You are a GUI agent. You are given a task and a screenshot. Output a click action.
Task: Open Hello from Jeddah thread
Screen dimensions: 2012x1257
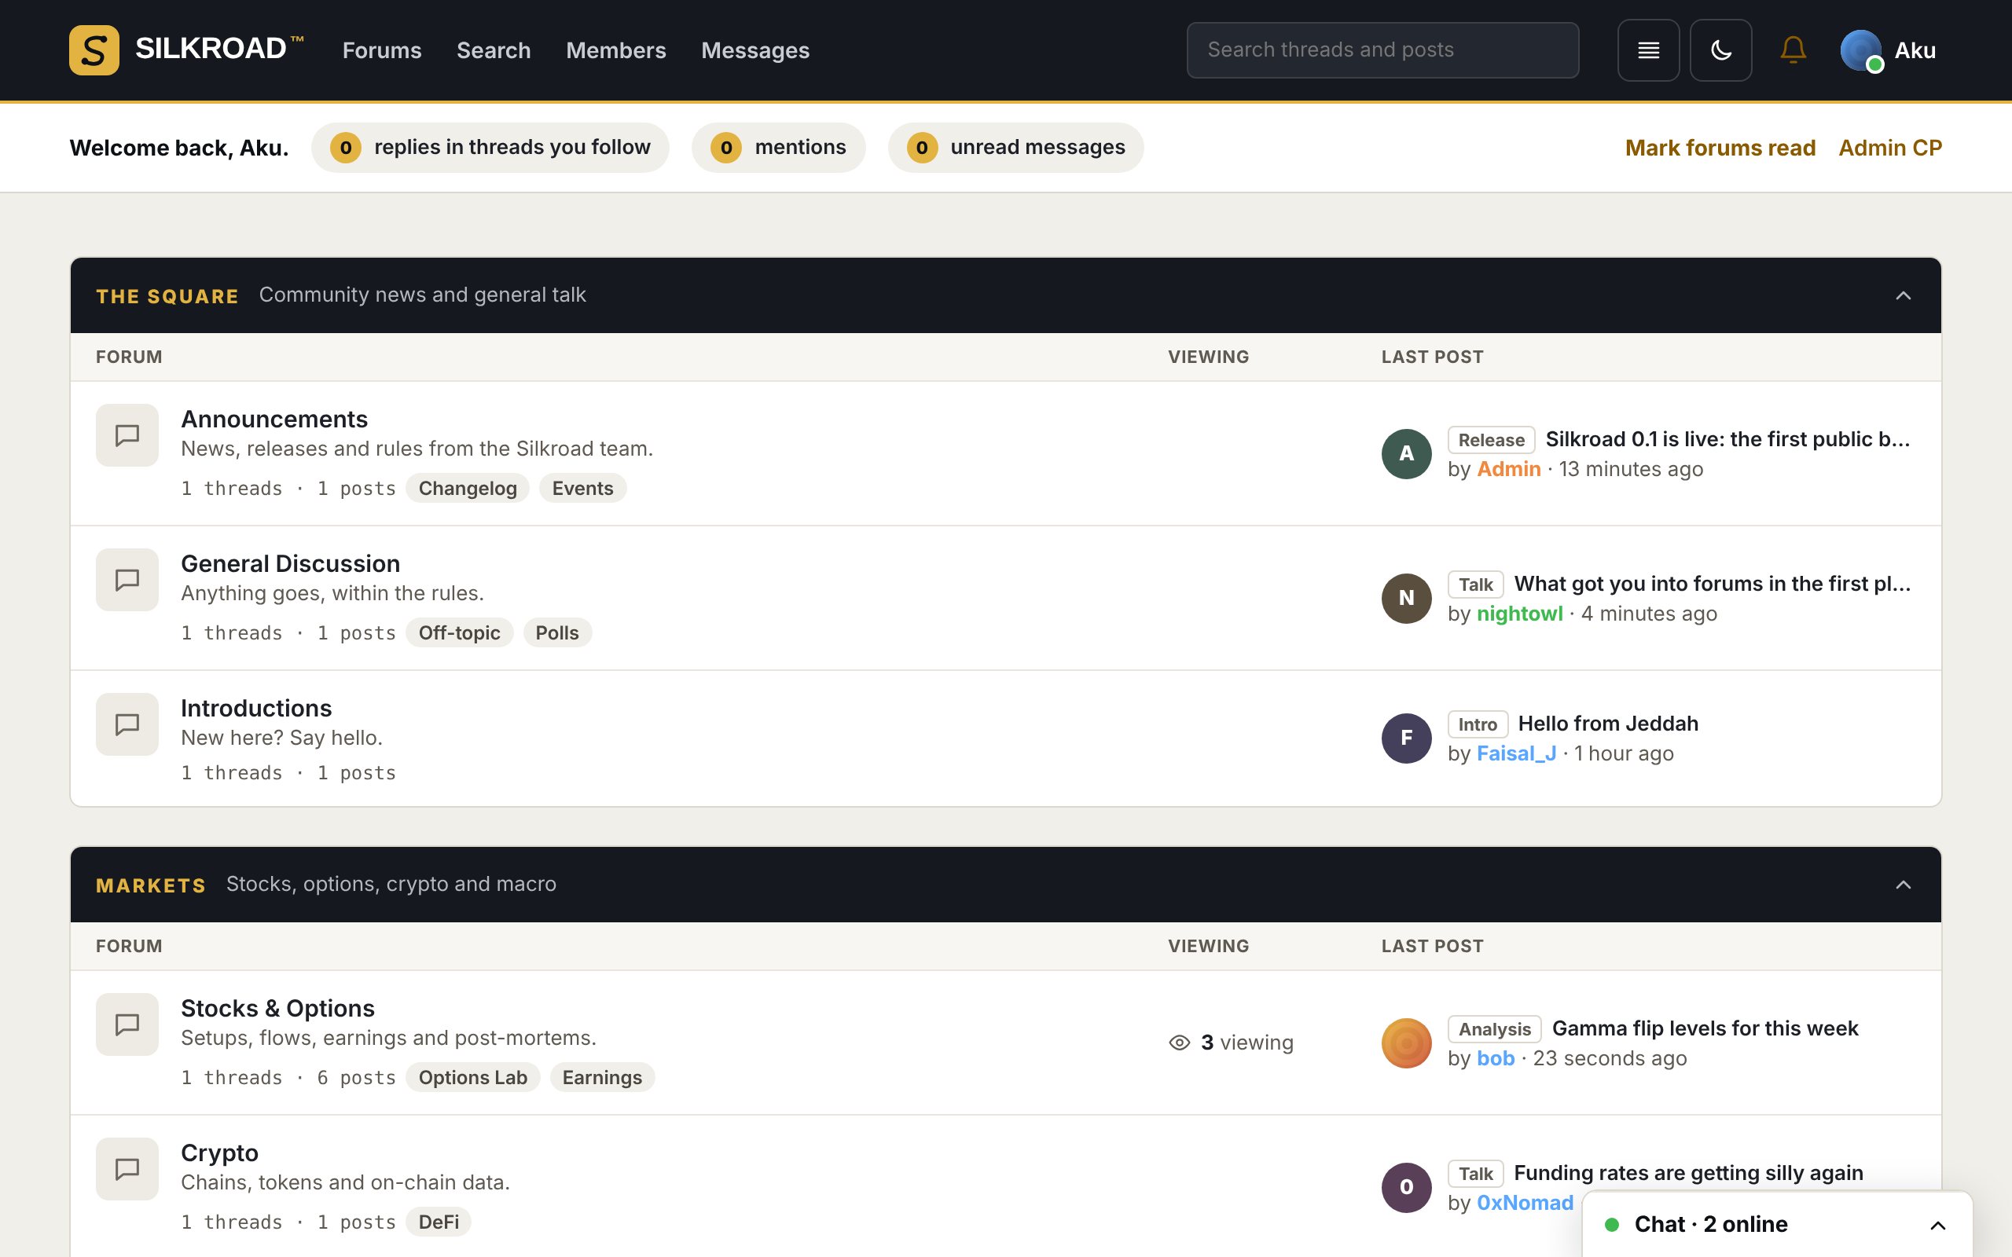[1607, 724]
